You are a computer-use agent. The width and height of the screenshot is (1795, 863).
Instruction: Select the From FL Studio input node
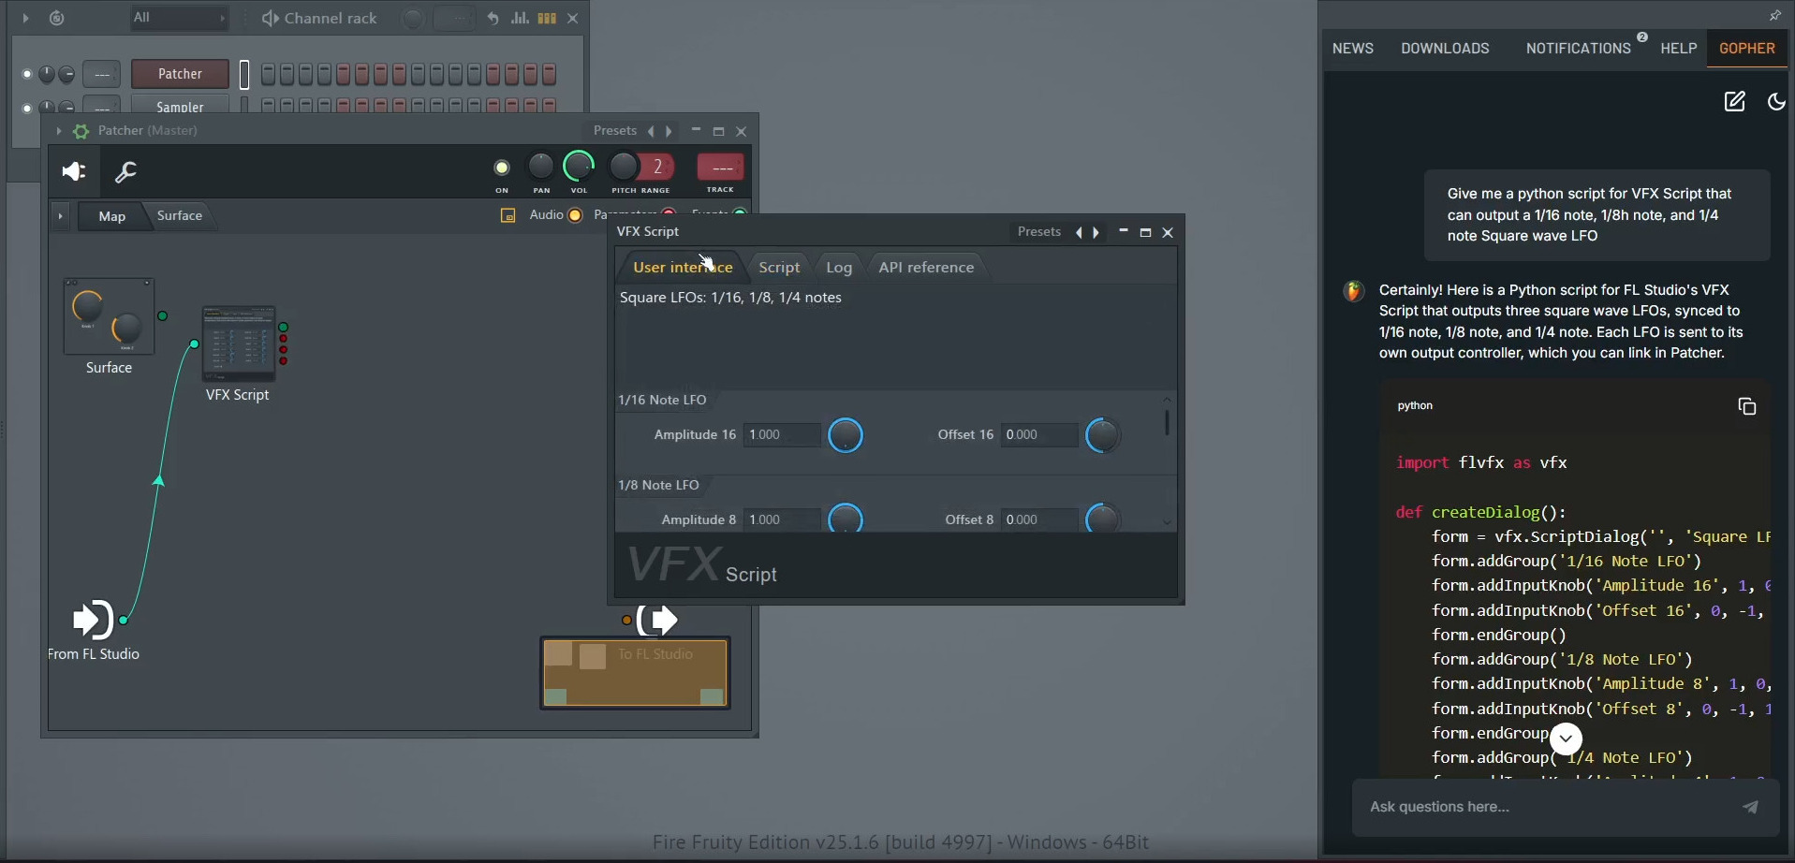[x=93, y=620]
